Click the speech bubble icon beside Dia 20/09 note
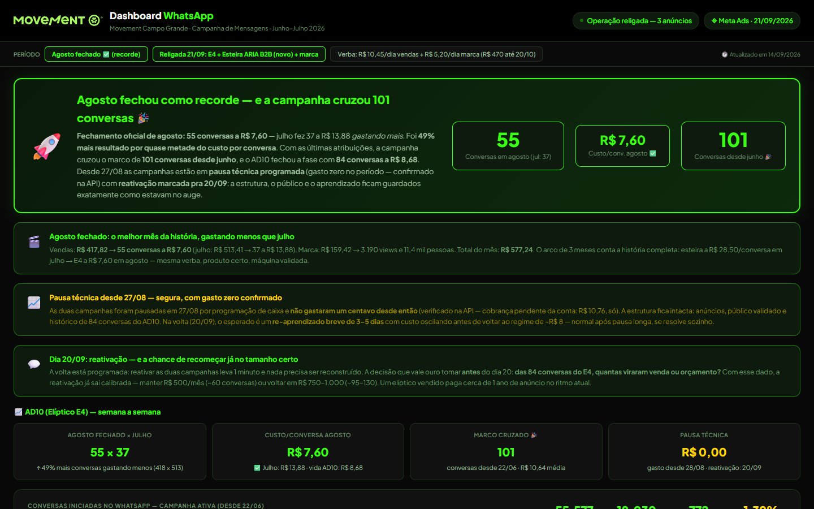 pos(34,364)
